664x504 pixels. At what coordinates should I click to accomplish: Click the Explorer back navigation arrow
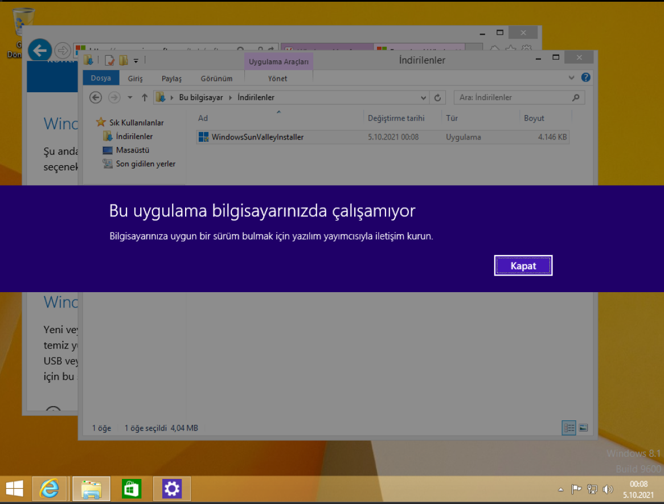96,97
